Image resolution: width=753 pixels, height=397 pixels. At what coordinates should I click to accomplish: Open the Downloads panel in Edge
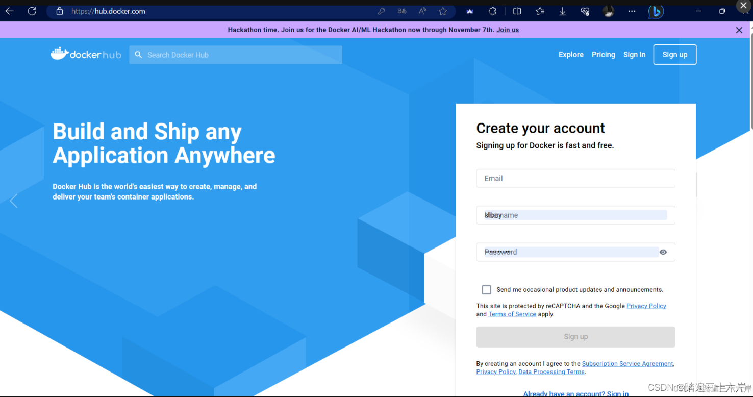[562, 11]
